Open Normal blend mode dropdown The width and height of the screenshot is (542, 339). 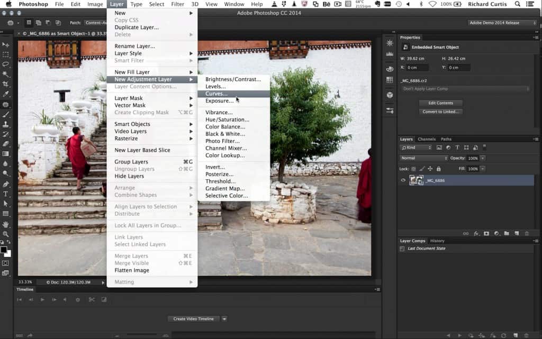(x=424, y=158)
